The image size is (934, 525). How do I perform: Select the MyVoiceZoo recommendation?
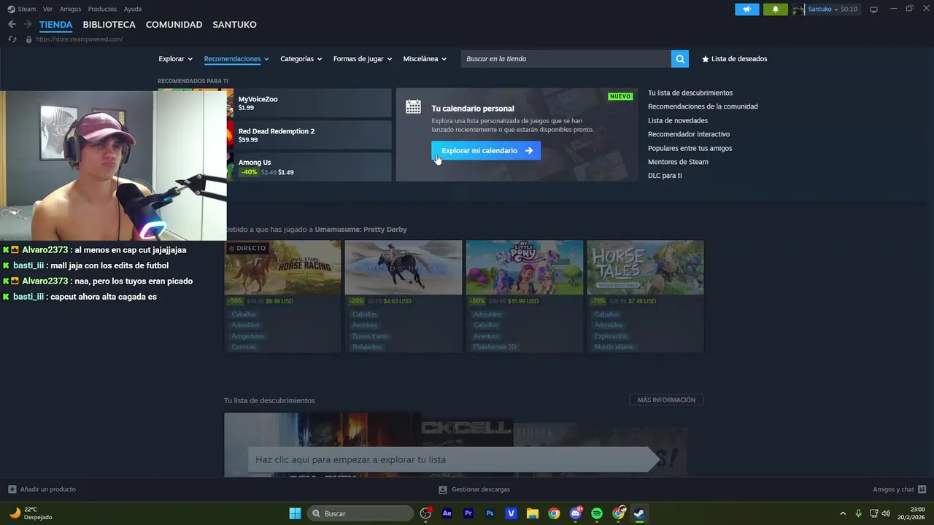[313, 103]
